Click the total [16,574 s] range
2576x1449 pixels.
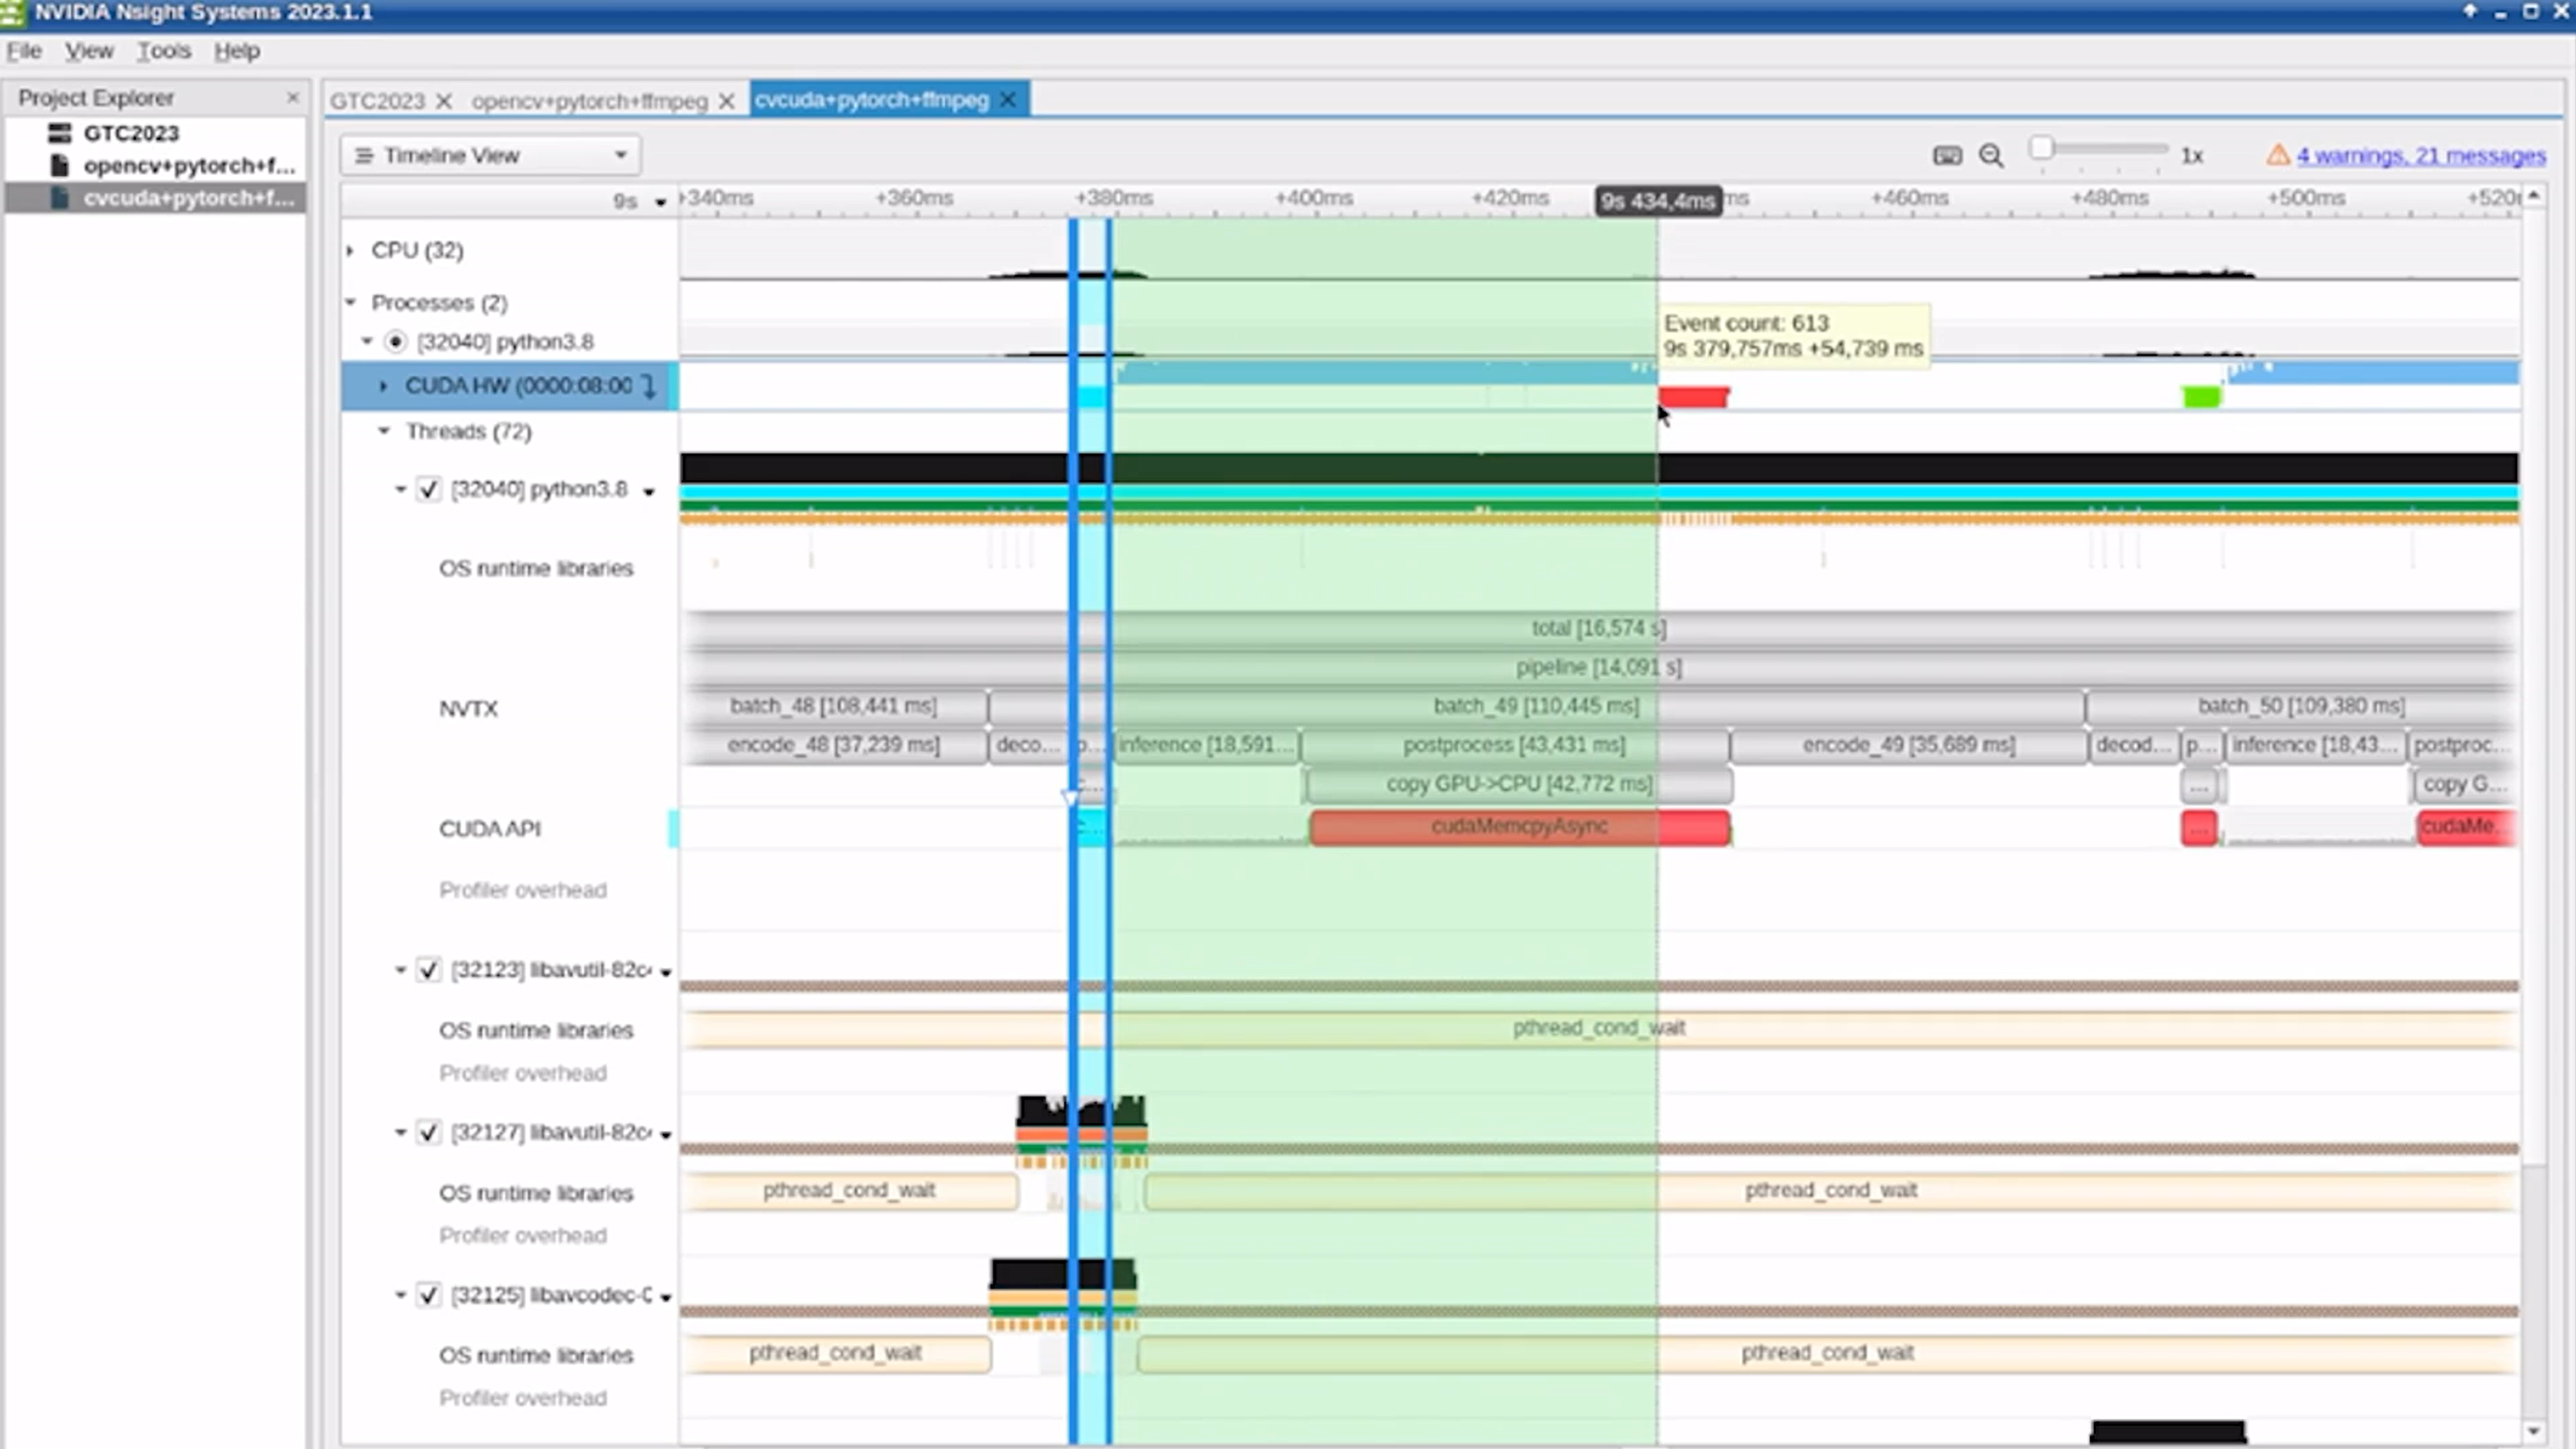[x=1598, y=629]
